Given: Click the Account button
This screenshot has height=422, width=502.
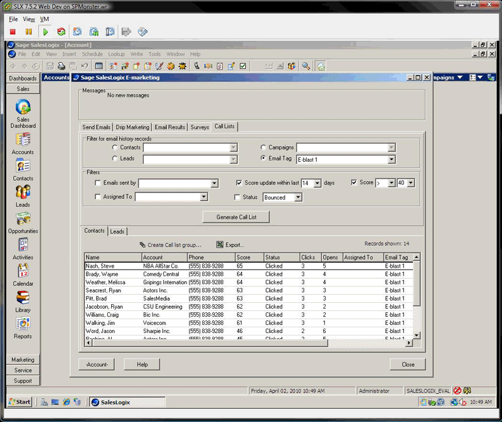Looking at the screenshot, I should 97,364.
